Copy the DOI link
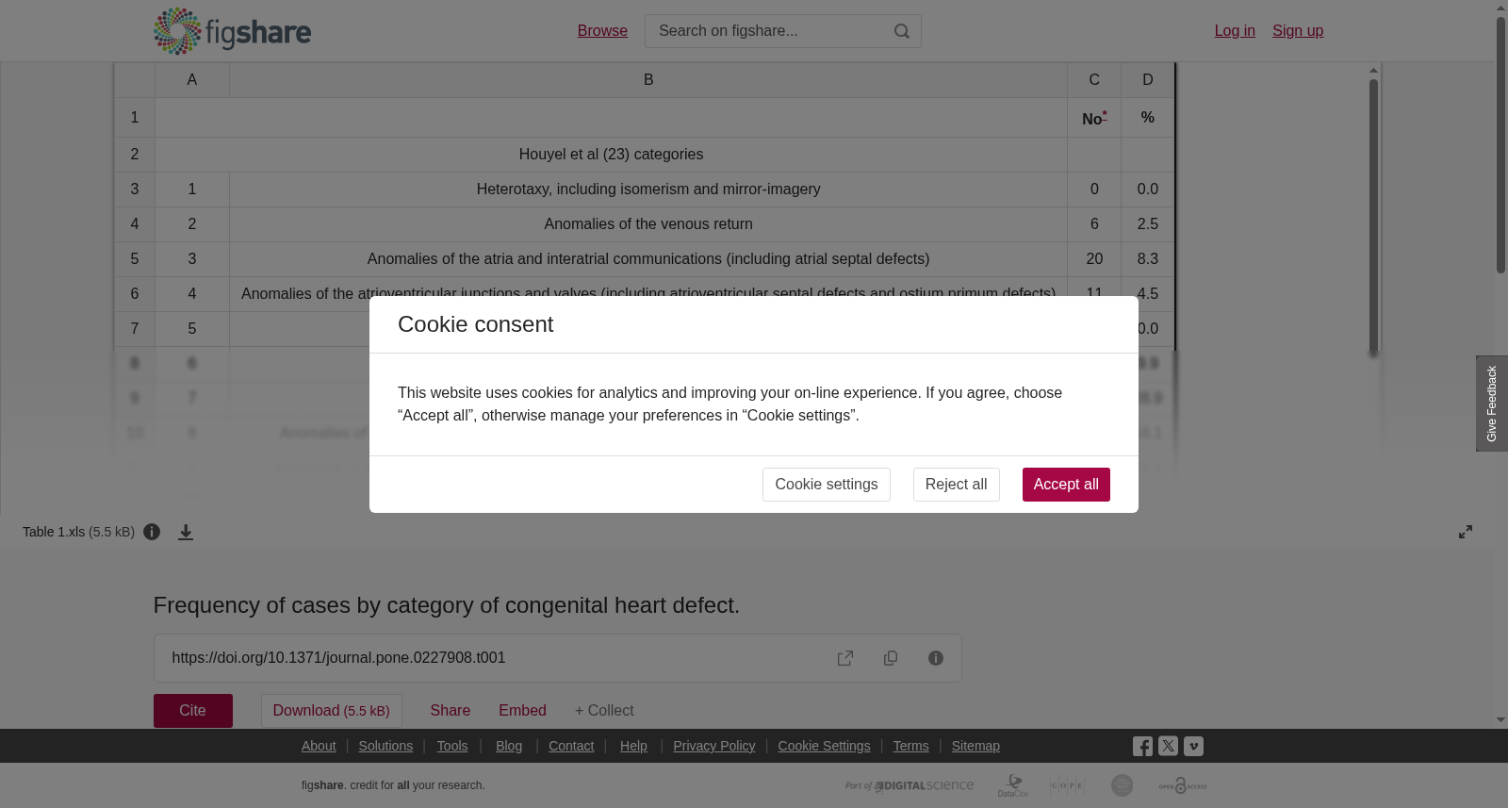This screenshot has height=808, width=1508. point(891,658)
